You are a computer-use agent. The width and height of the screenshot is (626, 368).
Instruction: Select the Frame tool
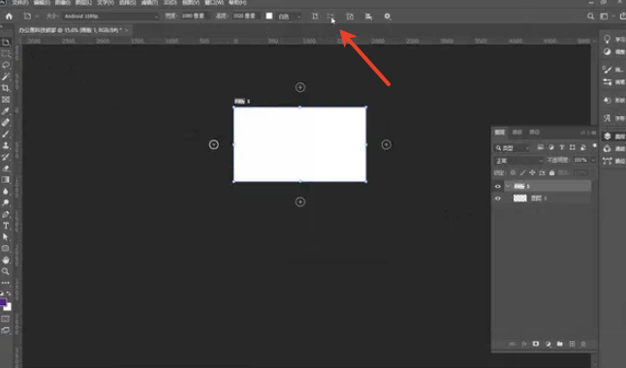coord(6,100)
